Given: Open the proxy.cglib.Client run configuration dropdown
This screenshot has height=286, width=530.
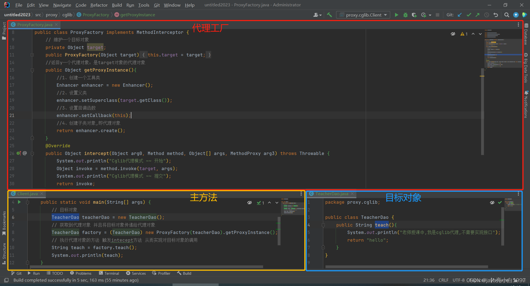Looking at the screenshot, I should pos(363,15).
